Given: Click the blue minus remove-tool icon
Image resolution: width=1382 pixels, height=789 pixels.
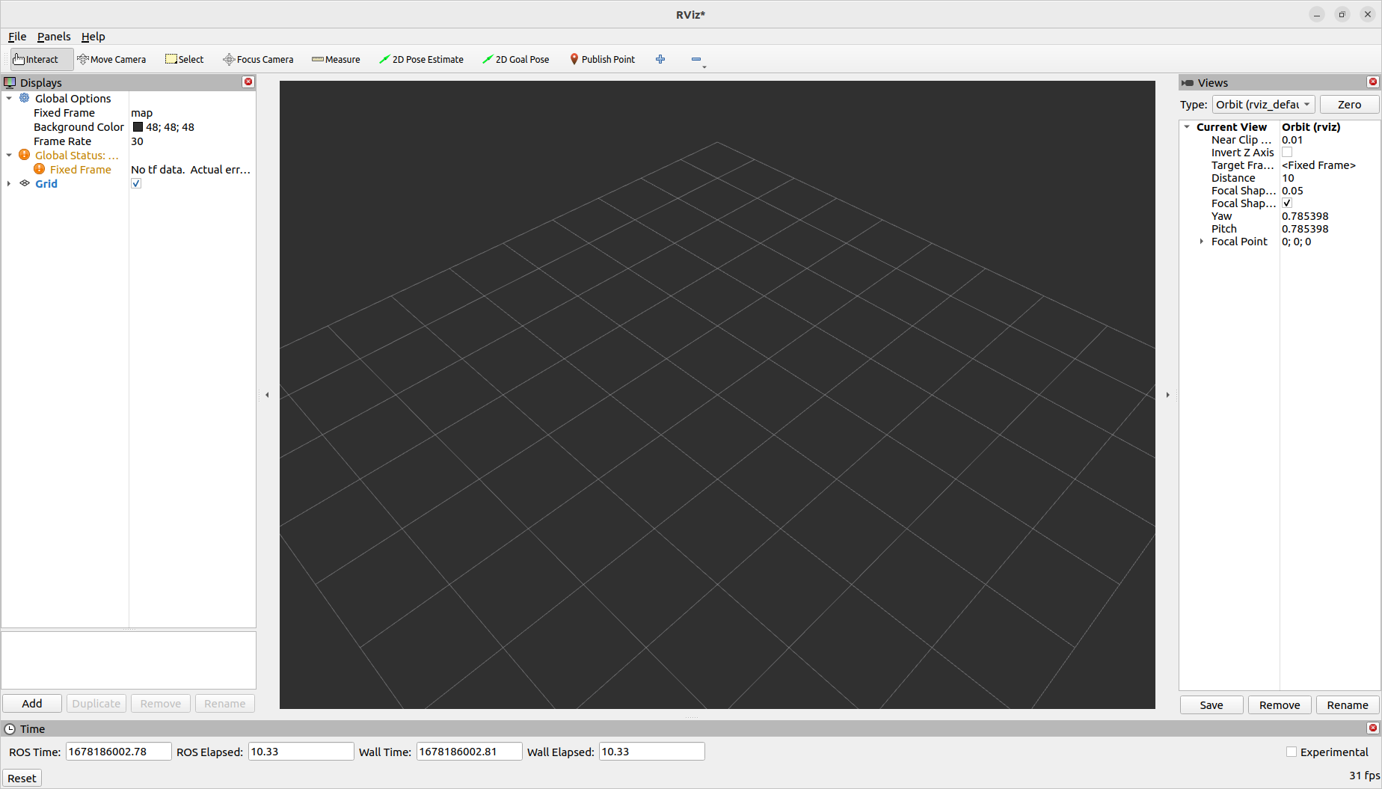Looking at the screenshot, I should [696, 59].
